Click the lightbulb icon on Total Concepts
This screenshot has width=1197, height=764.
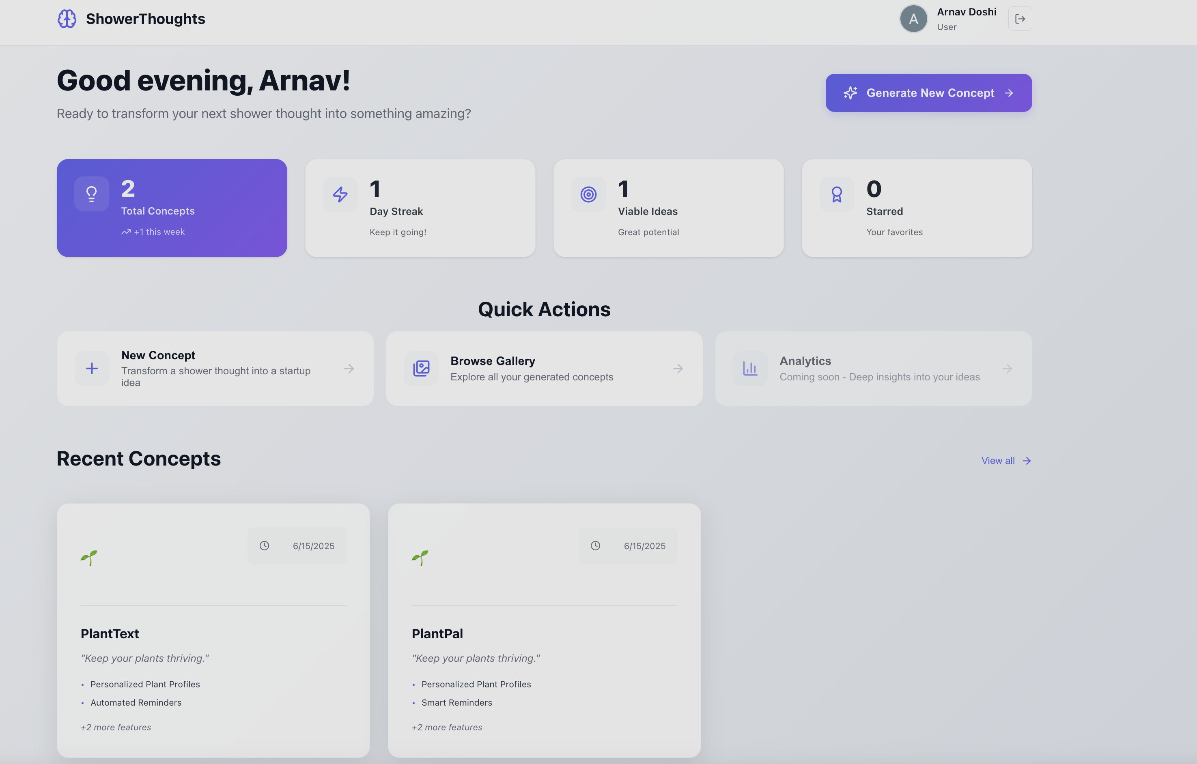[x=91, y=194]
